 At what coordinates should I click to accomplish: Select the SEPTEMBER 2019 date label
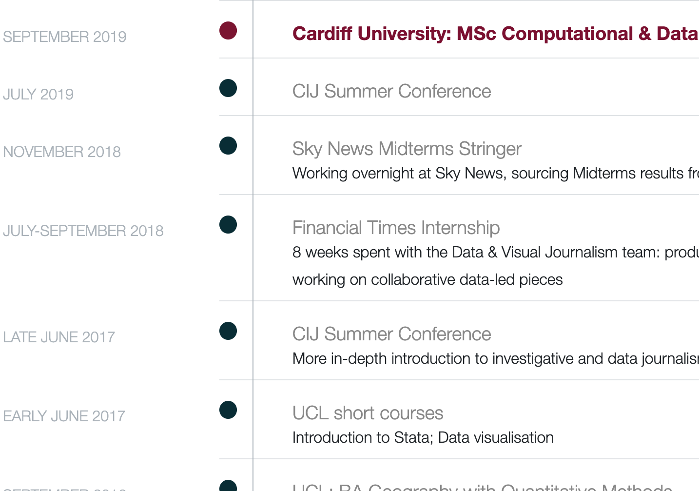(x=65, y=37)
